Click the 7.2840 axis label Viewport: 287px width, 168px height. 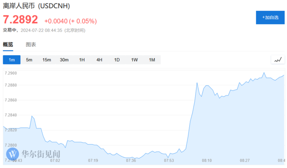pos(11,115)
